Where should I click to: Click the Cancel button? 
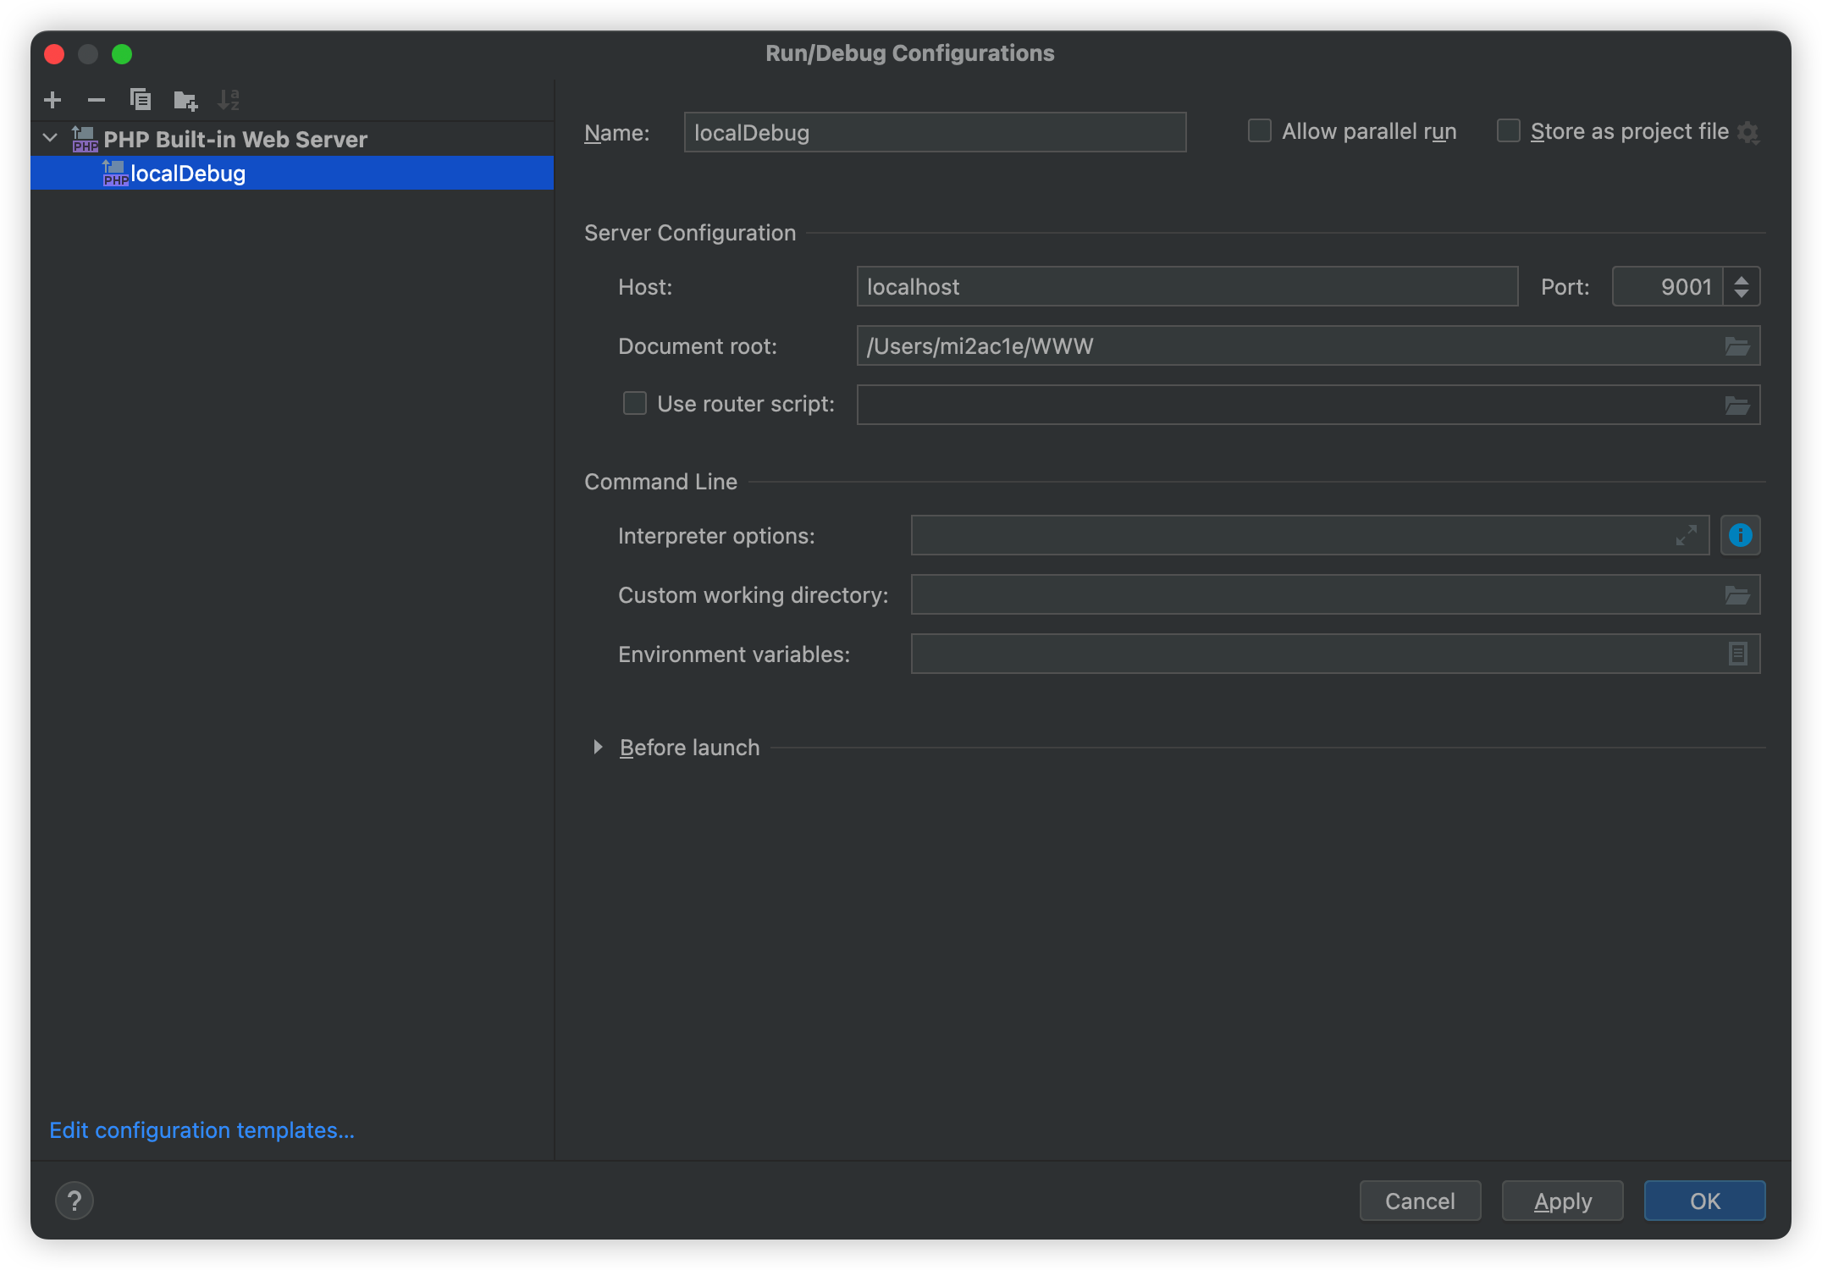[x=1420, y=1201]
